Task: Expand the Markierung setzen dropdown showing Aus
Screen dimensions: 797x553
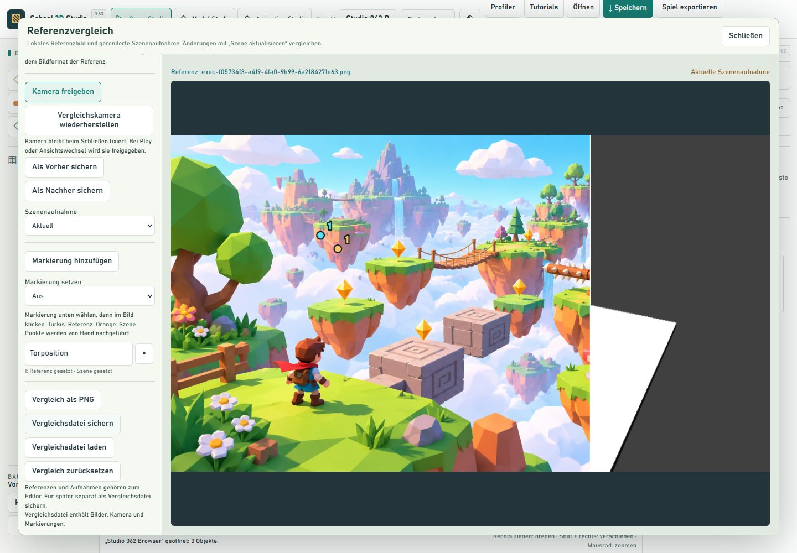Action: coord(90,296)
